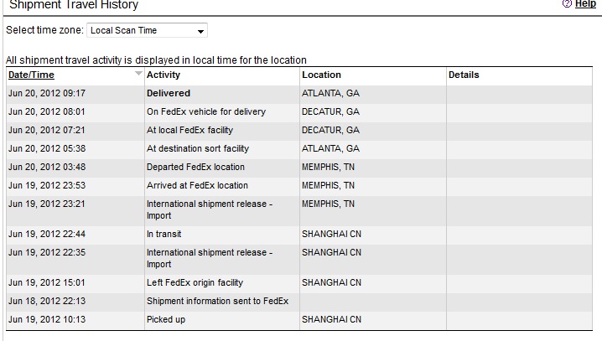Screen dimensions: 602x341
Task: Click the Help question mark icon
Action: 567,4
